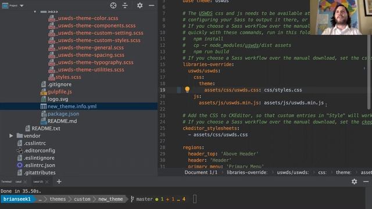Add a new terminal session

(59, 182)
